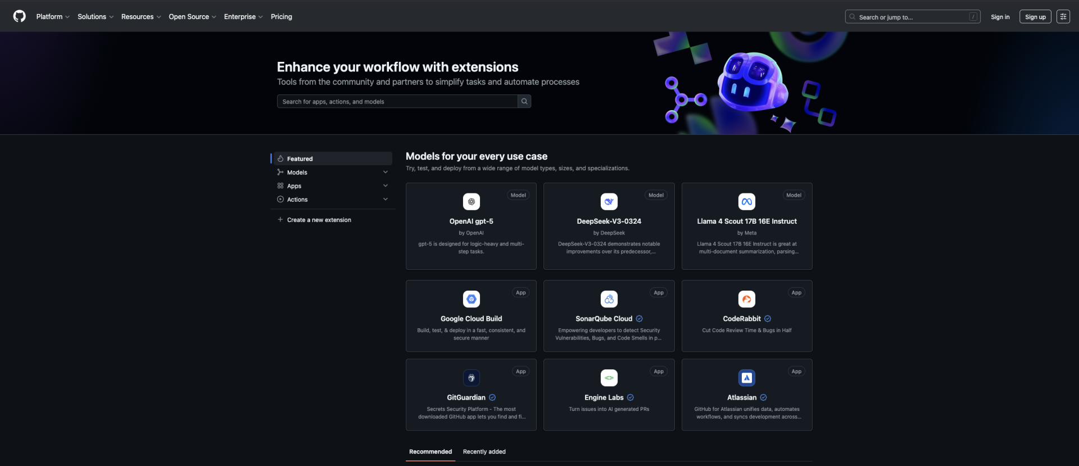Open the Open Source dropdown menu
1079x466 pixels.
click(x=192, y=17)
